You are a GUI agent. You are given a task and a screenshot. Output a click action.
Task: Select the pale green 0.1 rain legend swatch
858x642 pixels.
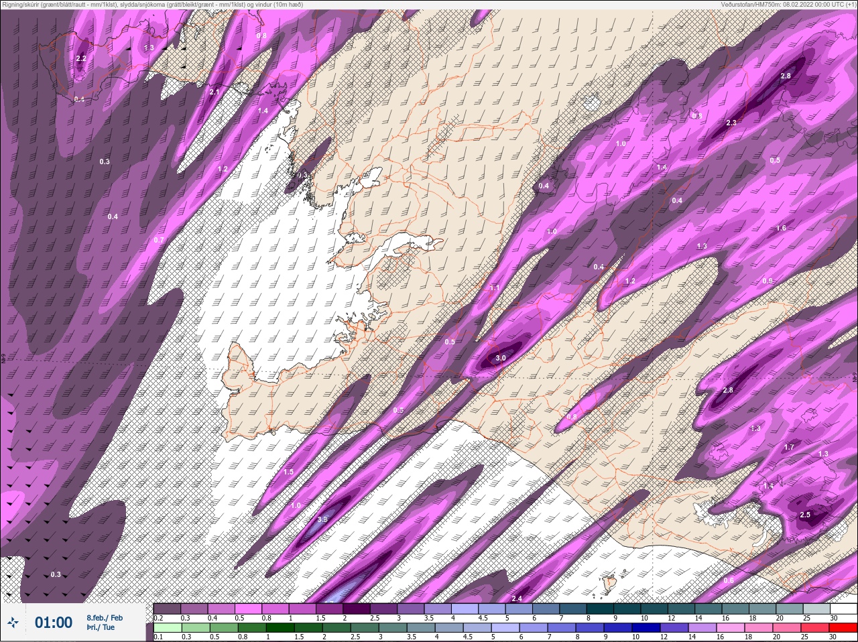click(168, 628)
